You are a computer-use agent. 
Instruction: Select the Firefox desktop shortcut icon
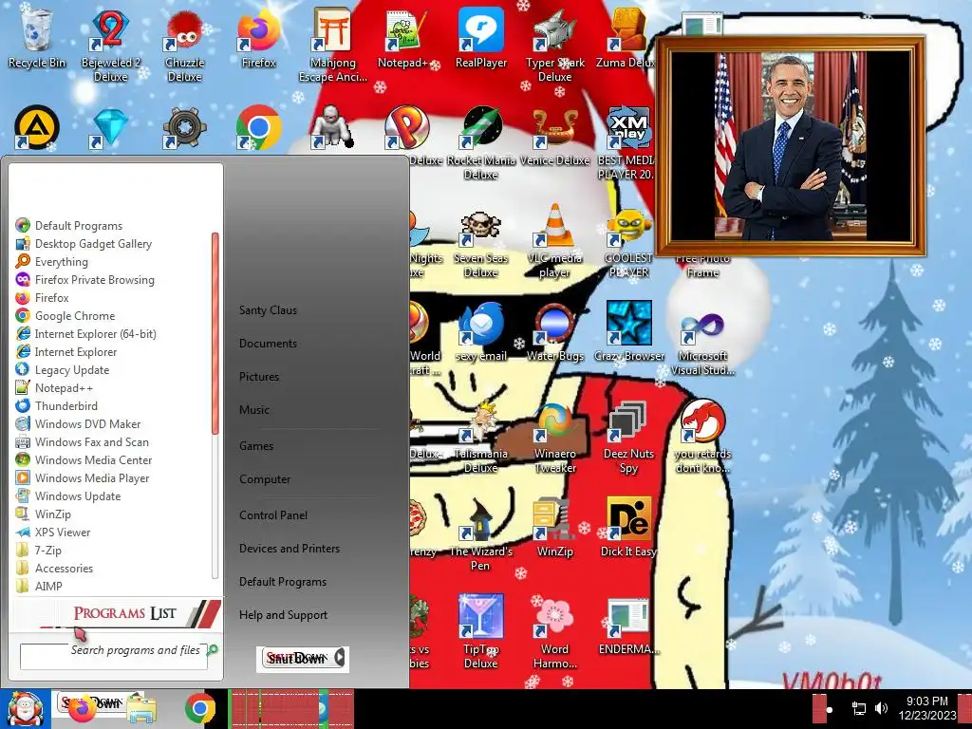click(x=258, y=37)
